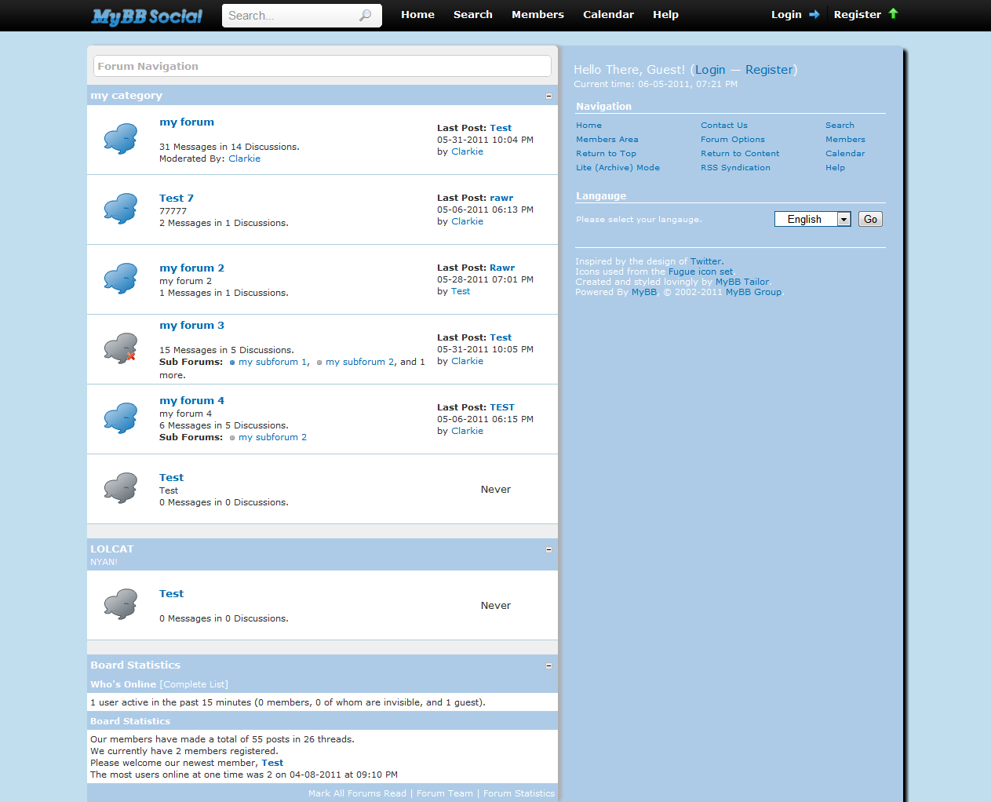Click Mark All Forums Read

point(357,793)
